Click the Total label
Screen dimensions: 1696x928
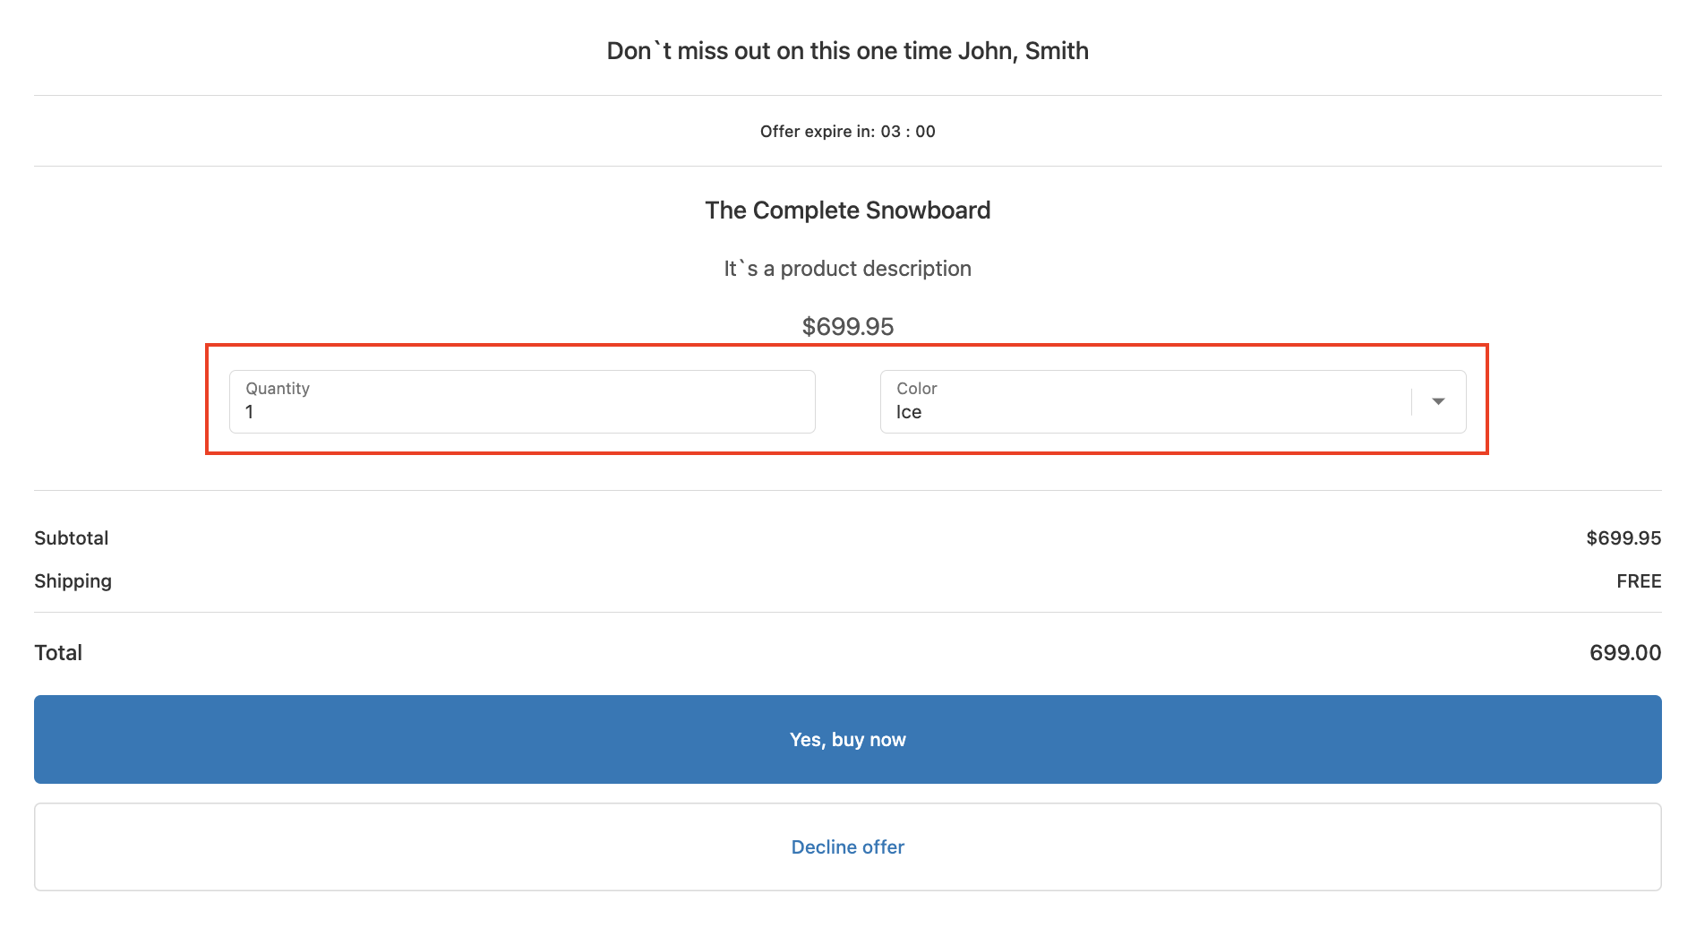tap(58, 653)
